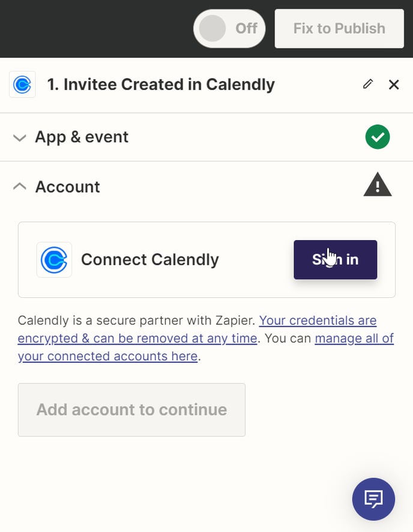Click the Invitee Created in Calendly title

(x=160, y=84)
